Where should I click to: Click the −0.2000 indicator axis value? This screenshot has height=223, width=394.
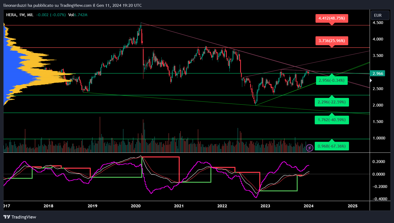click(x=379, y=186)
